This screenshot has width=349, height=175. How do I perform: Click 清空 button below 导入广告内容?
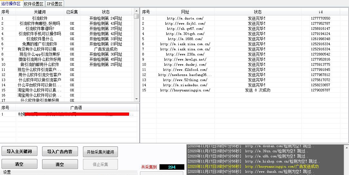pos(60,164)
